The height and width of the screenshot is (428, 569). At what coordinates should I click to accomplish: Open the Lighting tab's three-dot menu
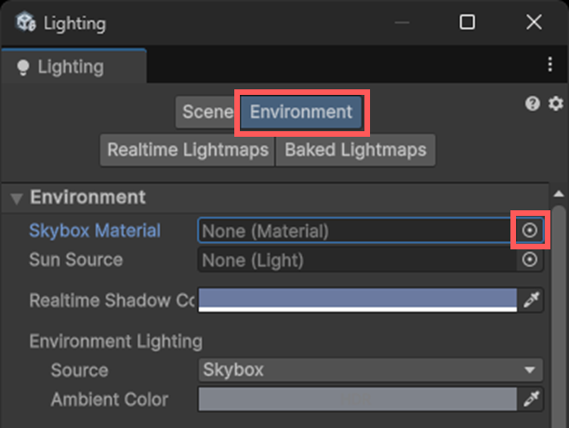pyautogui.click(x=550, y=66)
